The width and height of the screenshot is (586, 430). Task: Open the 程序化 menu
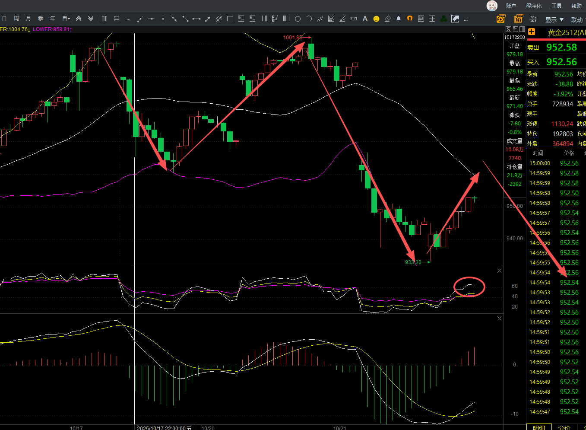pyautogui.click(x=534, y=6)
